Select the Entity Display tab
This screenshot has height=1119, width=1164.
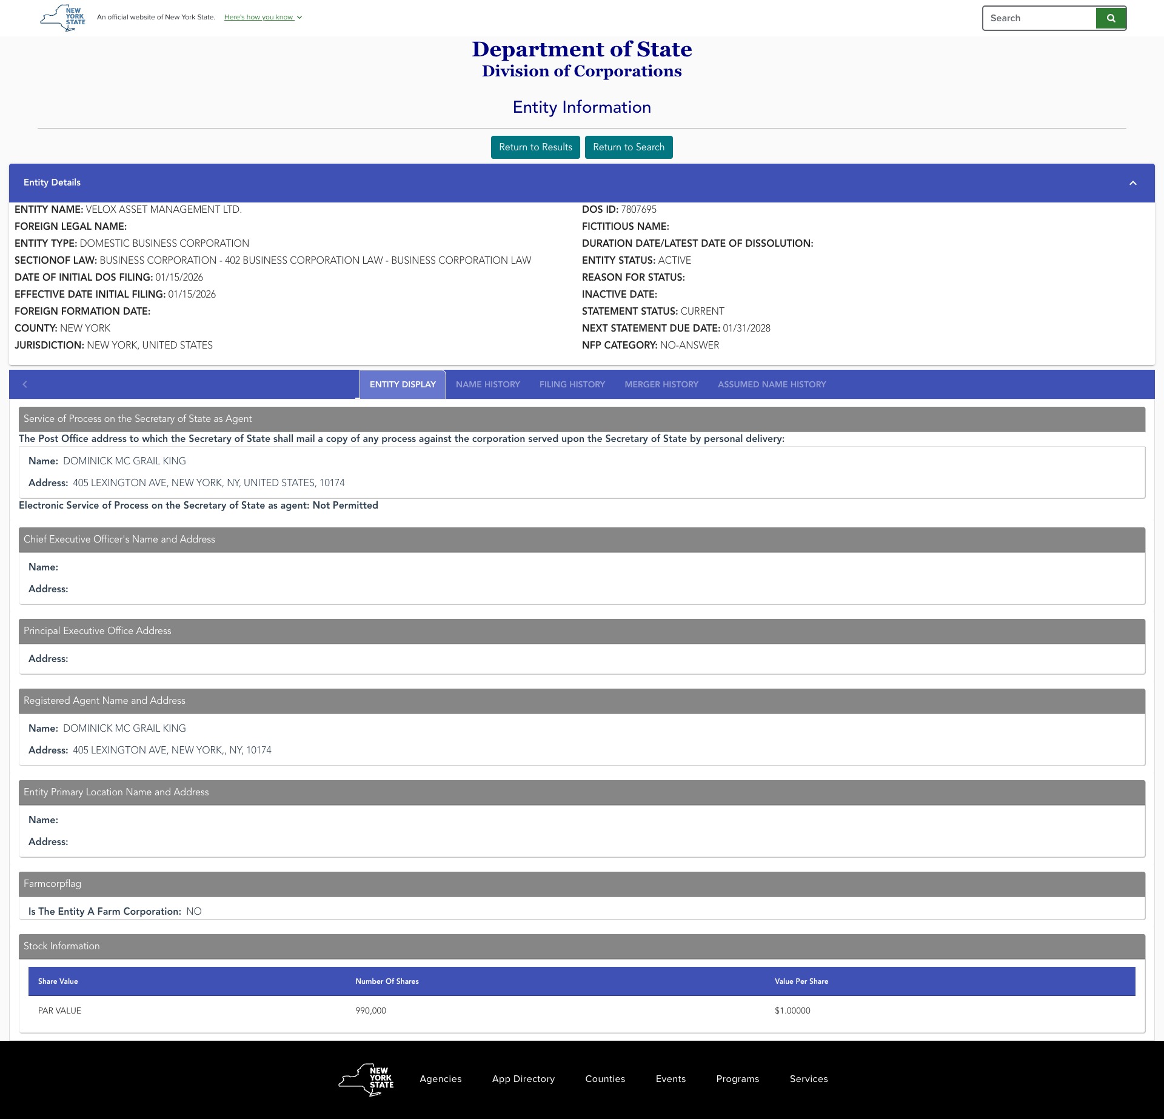point(403,384)
